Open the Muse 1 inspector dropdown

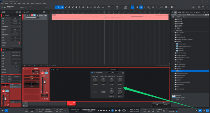(15, 24)
